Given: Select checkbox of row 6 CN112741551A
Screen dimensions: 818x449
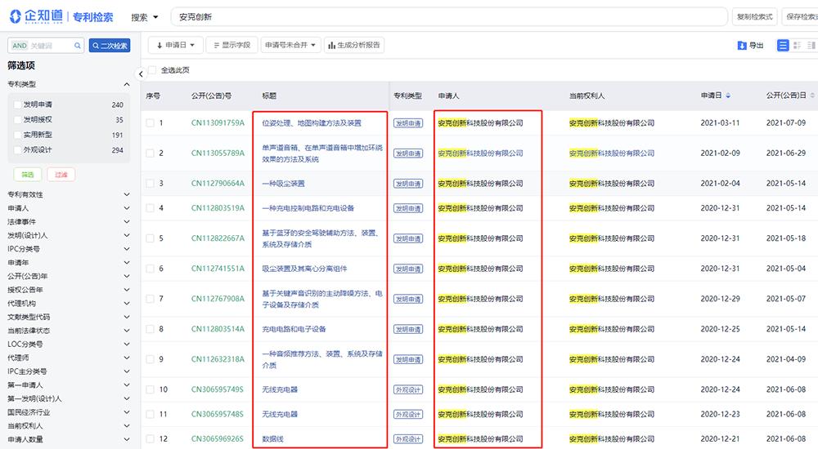Looking at the screenshot, I should pyautogui.click(x=151, y=269).
